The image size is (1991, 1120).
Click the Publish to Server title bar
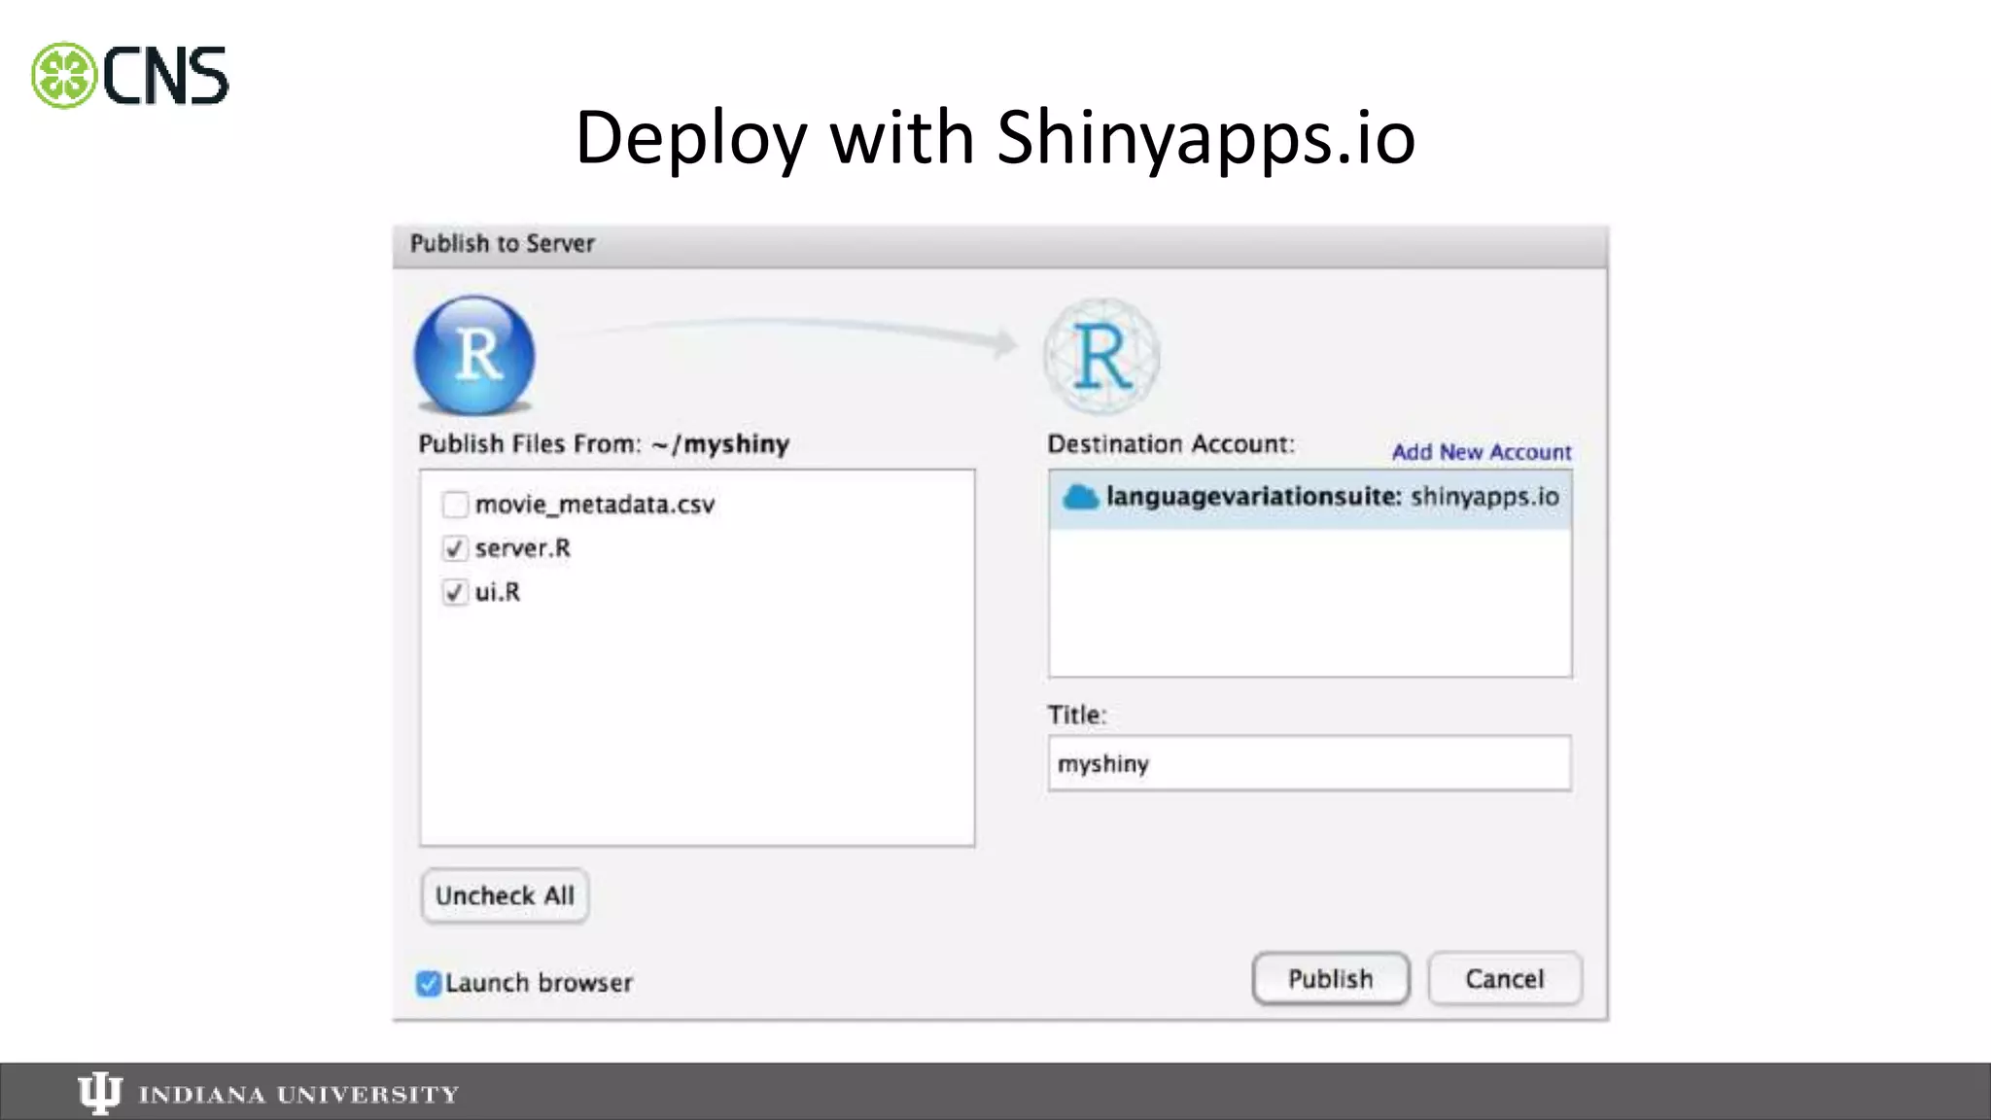1000,245
